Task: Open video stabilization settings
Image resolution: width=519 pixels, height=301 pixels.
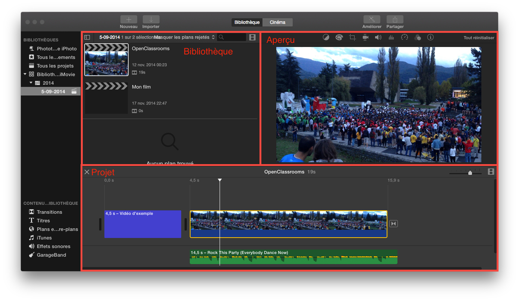Action: pyautogui.click(x=365, y=37)
